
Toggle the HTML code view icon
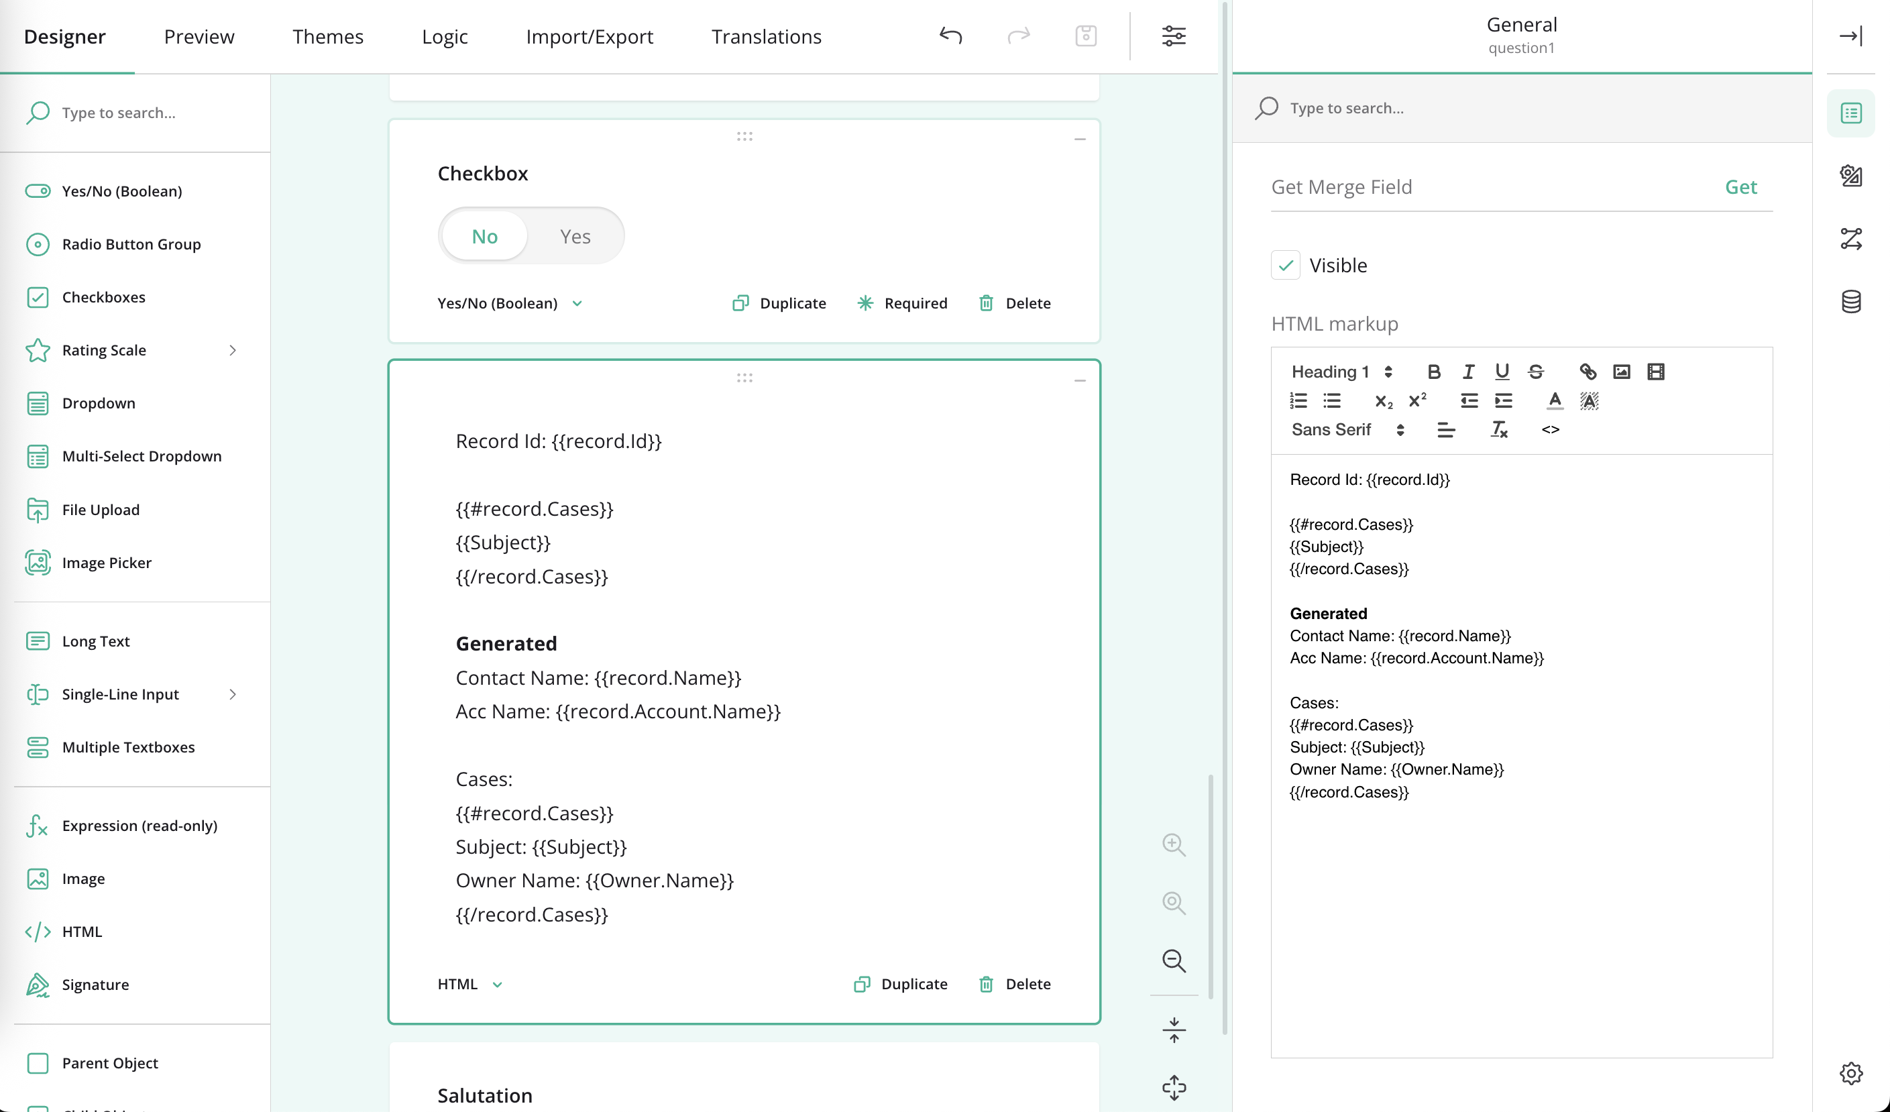click(x=1550, y=430)
